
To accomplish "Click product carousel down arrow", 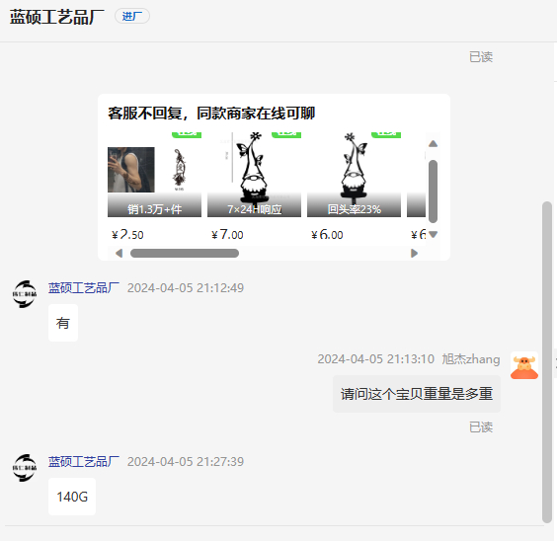I will coord(433,234).
